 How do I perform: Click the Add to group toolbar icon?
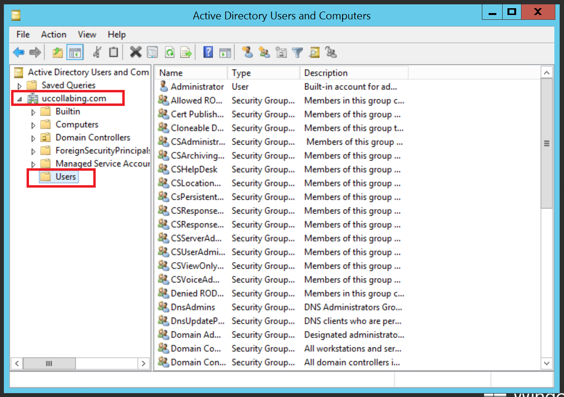tap(331, 53)
